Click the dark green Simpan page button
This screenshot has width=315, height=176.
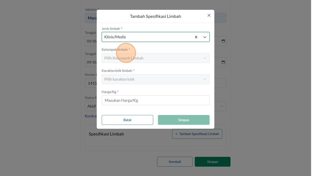click(x=212, y=162)
